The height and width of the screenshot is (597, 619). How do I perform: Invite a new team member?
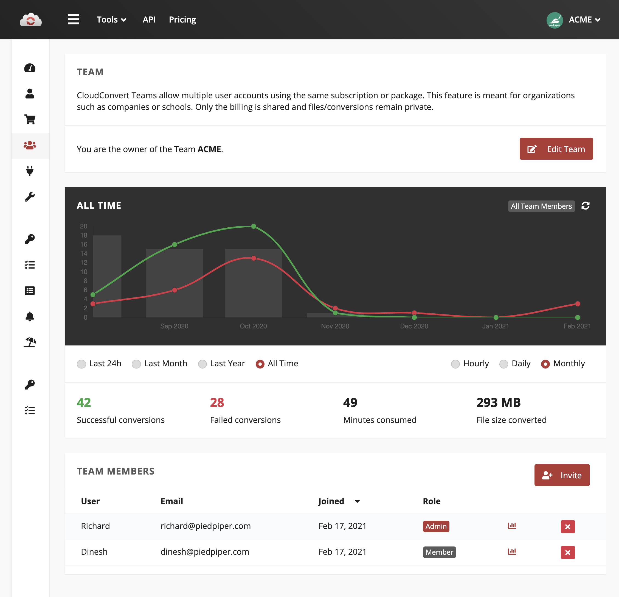pyautogui.click(x=562, y=475)
